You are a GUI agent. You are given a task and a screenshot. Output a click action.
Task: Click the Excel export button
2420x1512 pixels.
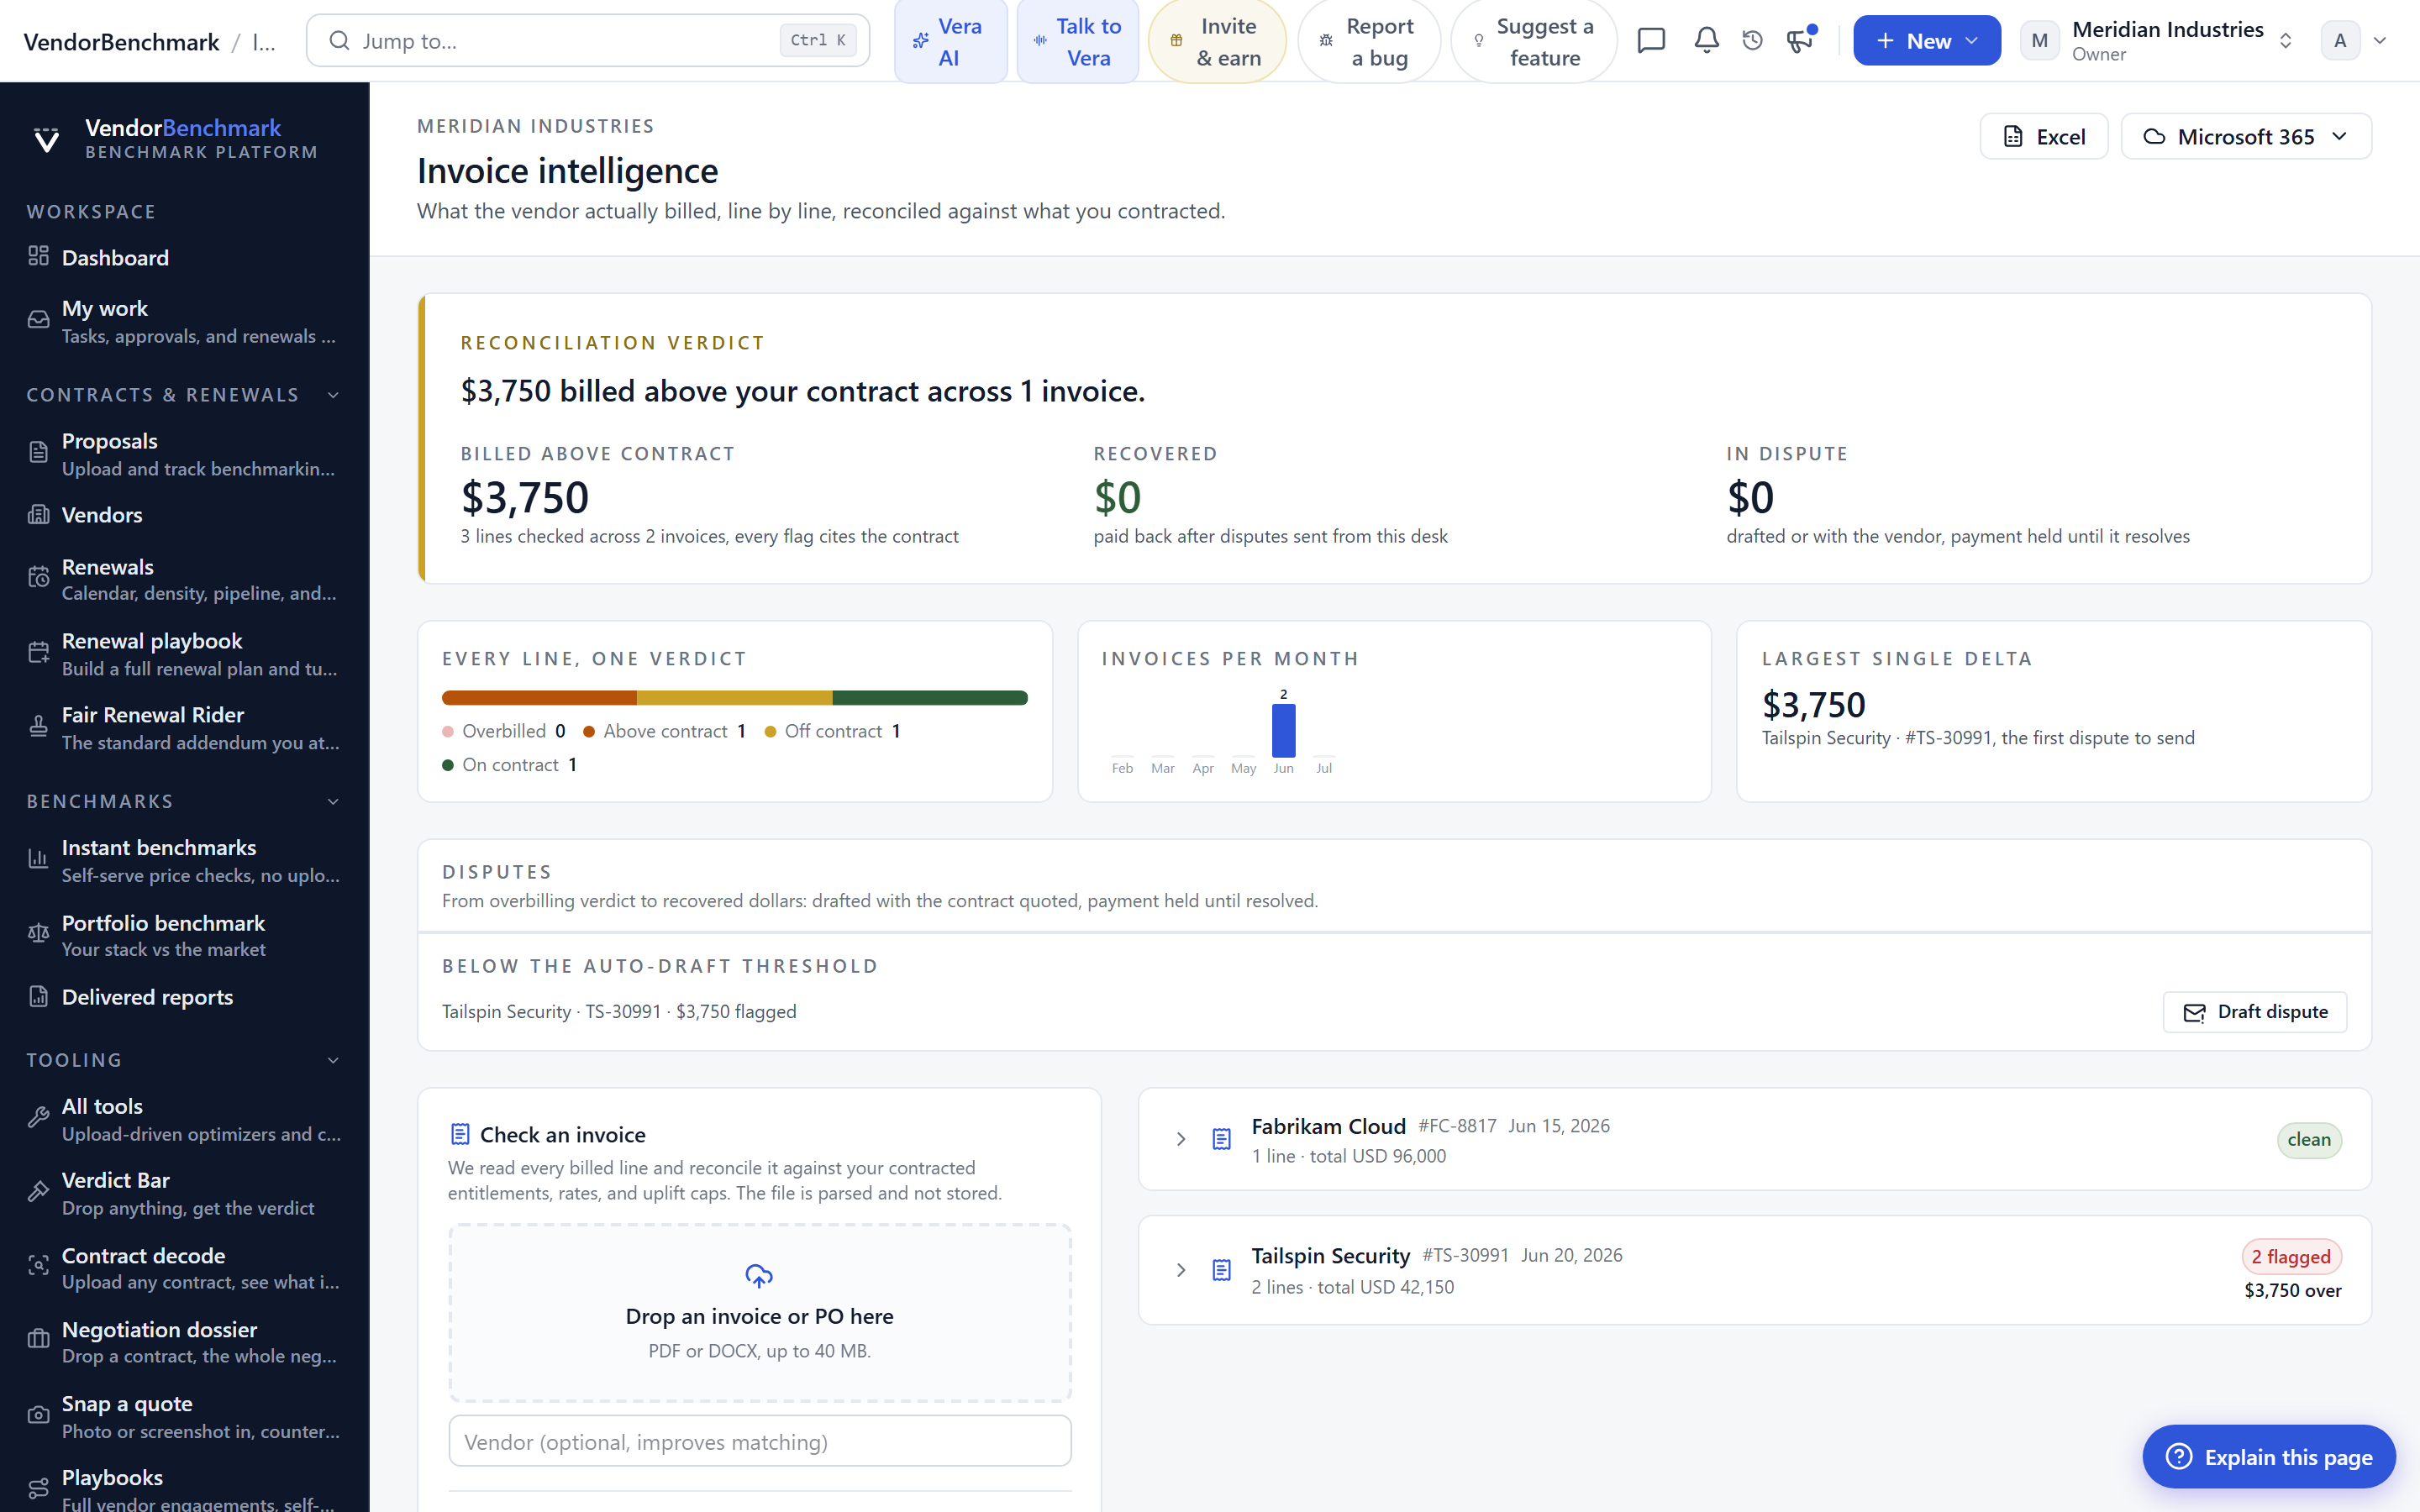(2044, 136)
